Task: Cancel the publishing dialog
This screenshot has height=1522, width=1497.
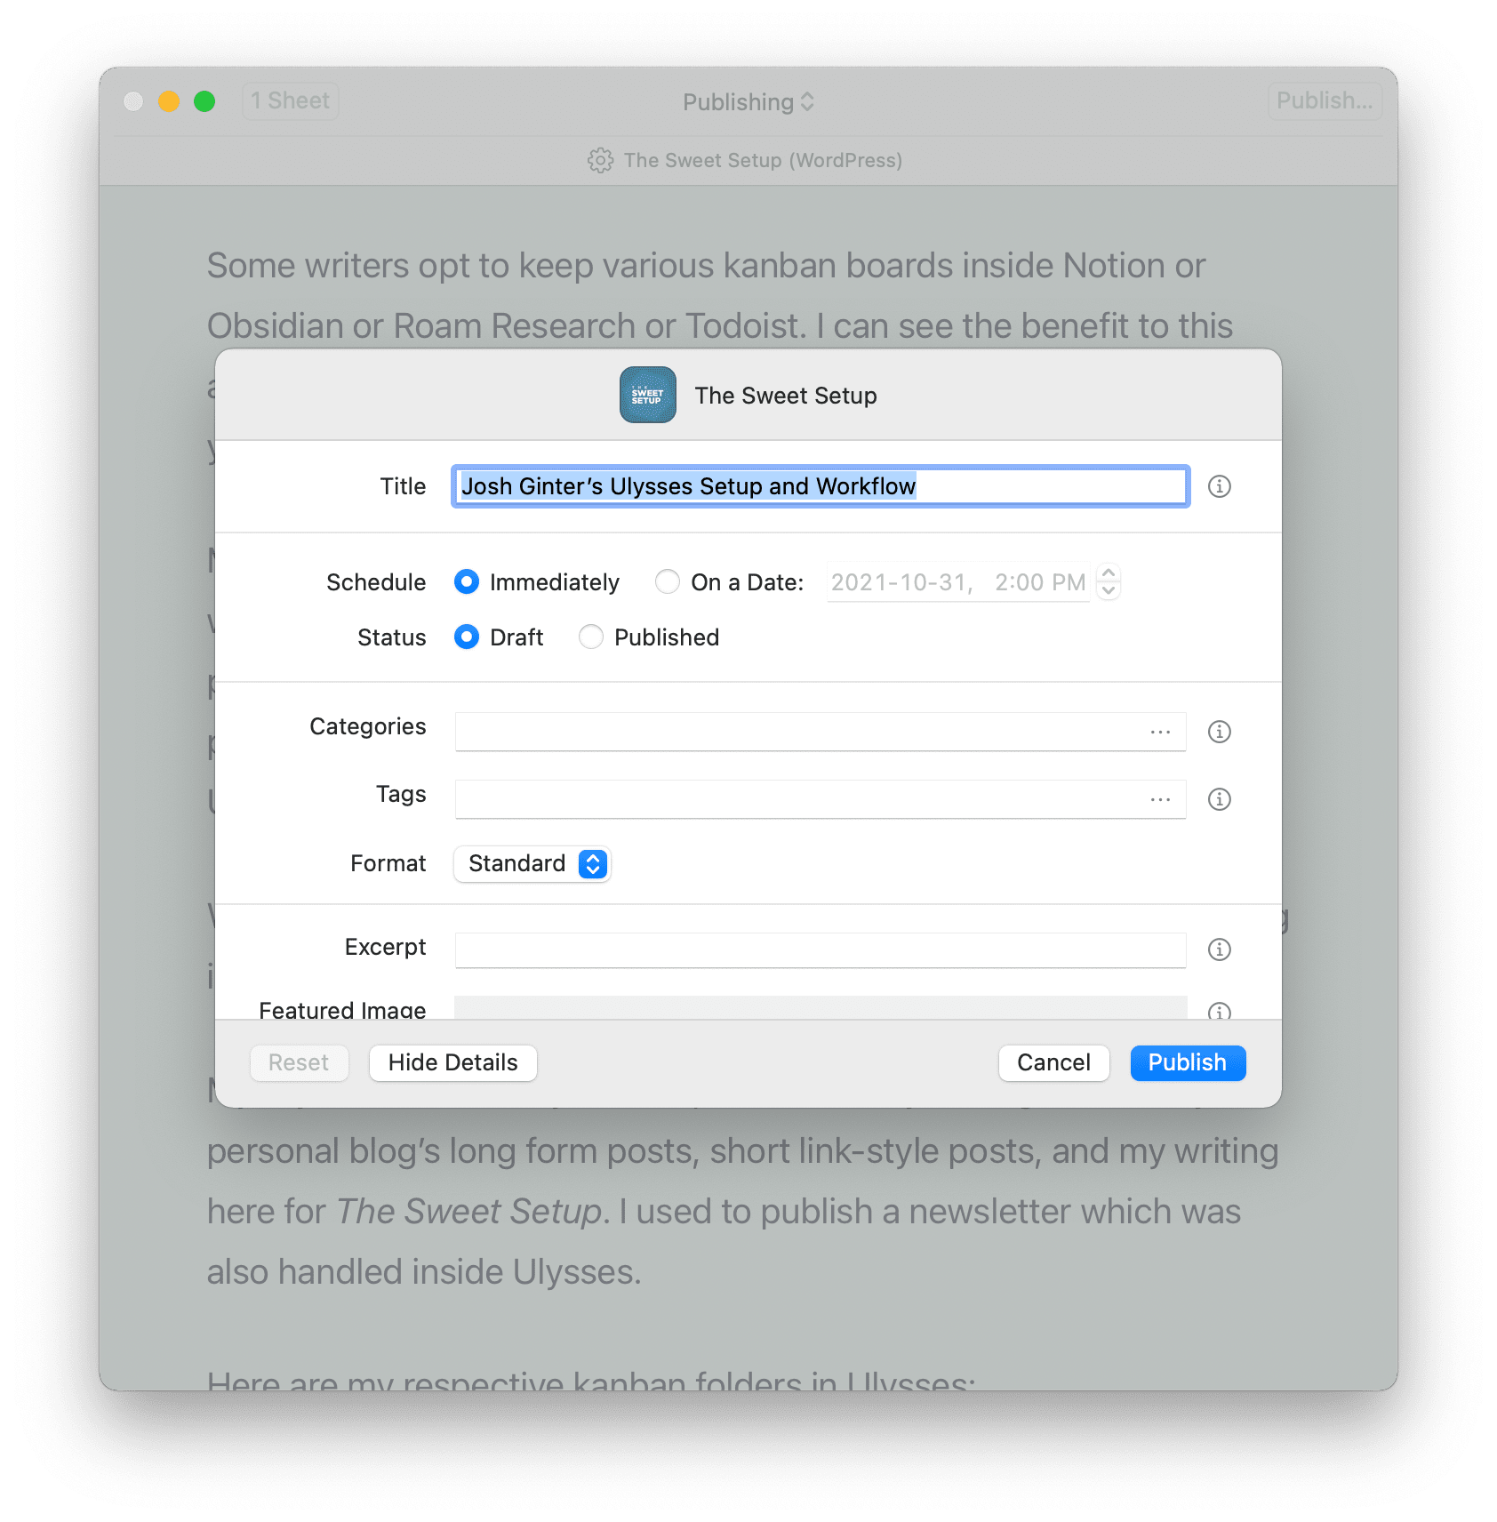Action: click(x=1053, y=1062)
